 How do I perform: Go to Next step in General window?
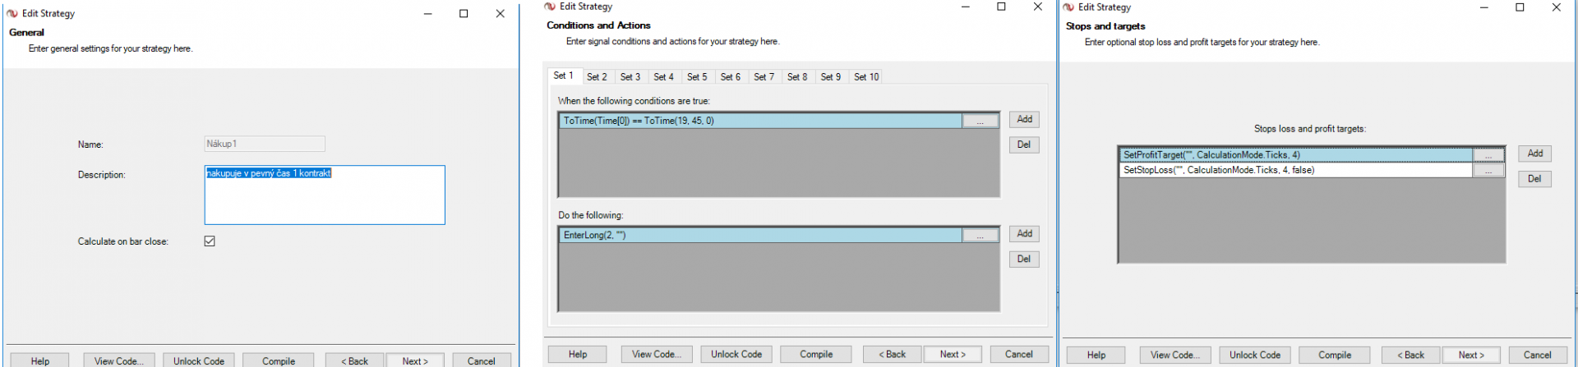click(x=415, y=361)
